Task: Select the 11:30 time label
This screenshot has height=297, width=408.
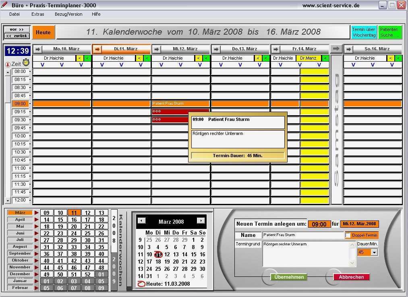Action: coord(20,184)
